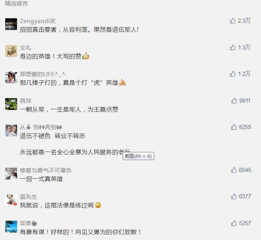The width and height of the screenshot is (261, 240).
Task: Like 昌萍's comment showing 9911
Action: point(234,100)
